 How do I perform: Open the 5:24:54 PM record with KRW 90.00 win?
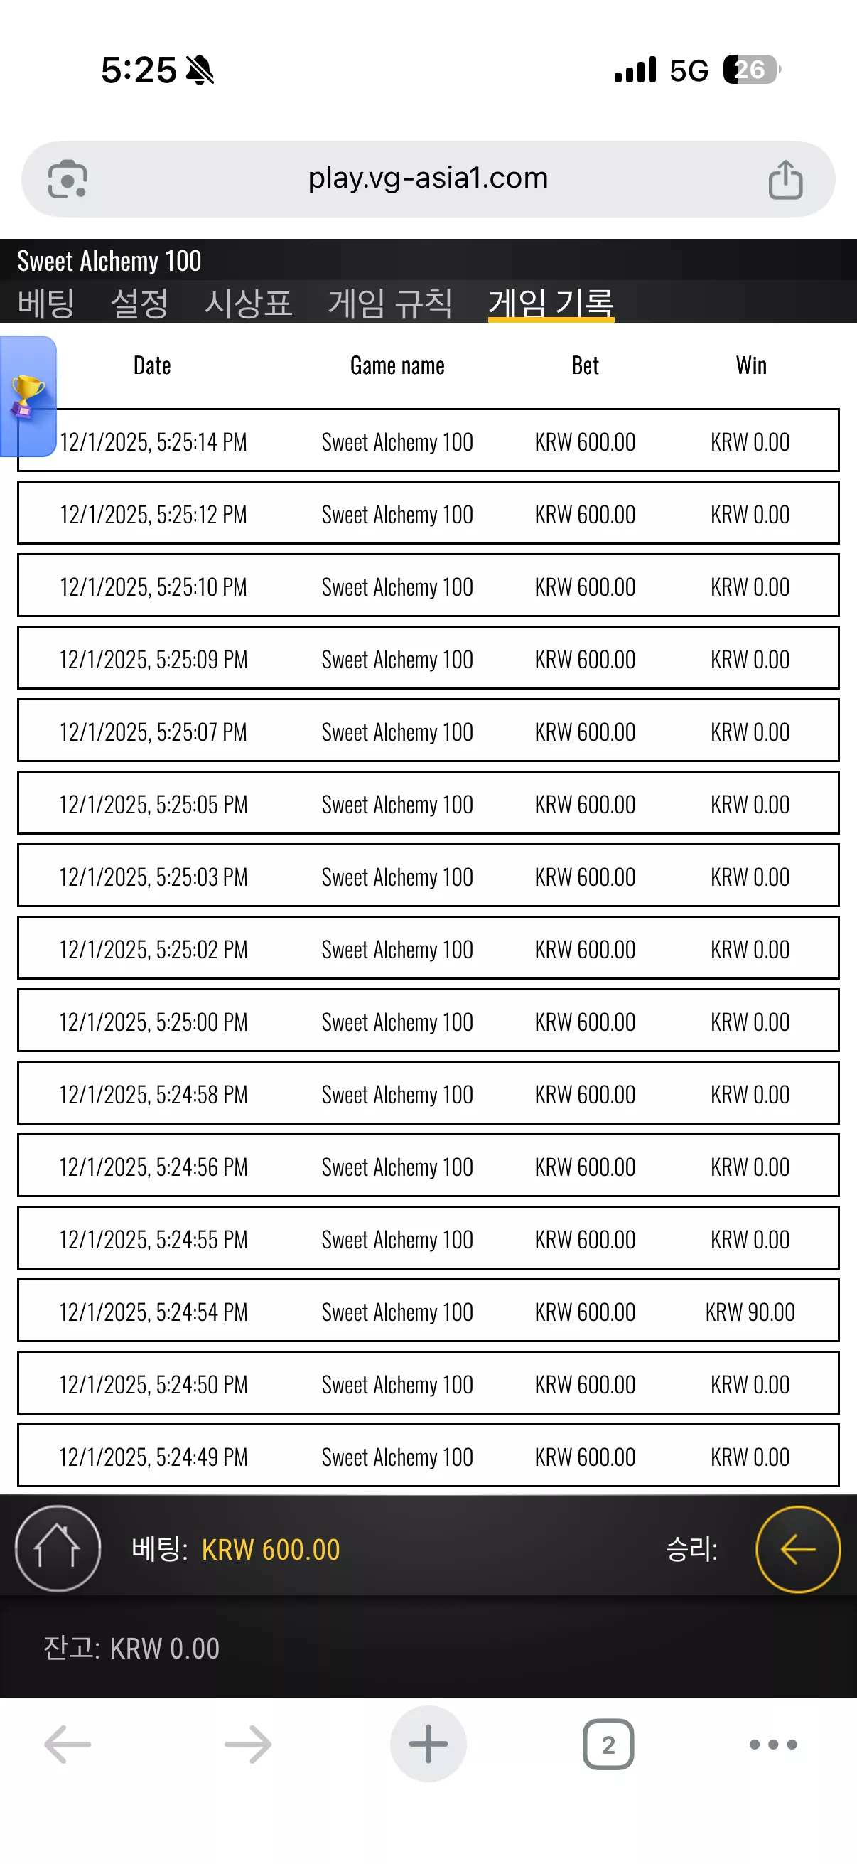click(x=428, y=1310)
